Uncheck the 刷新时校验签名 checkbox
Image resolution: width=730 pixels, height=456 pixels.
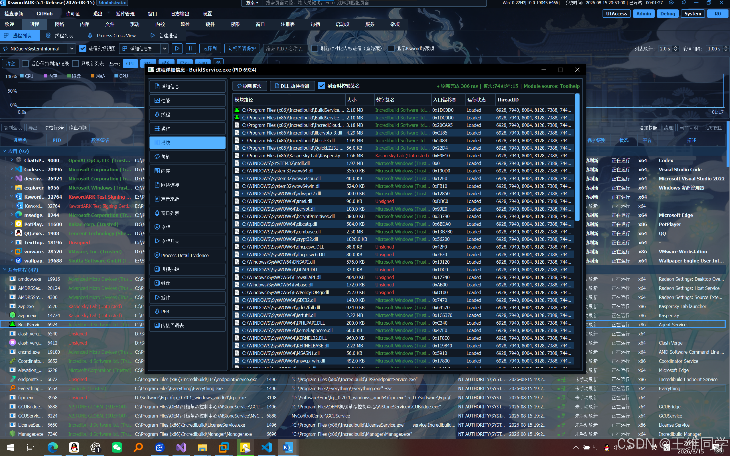click(x=322, y=86)
